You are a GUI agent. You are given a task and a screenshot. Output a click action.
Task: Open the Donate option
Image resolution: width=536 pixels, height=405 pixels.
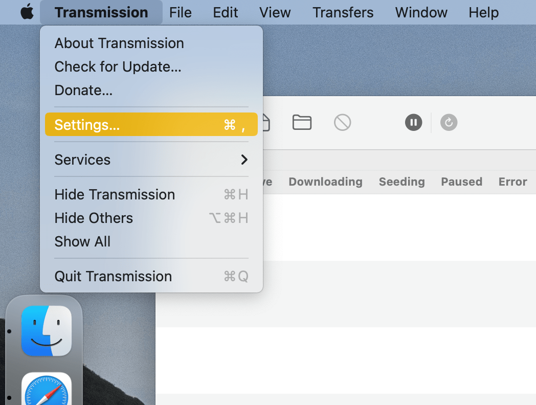click(83, 90)
